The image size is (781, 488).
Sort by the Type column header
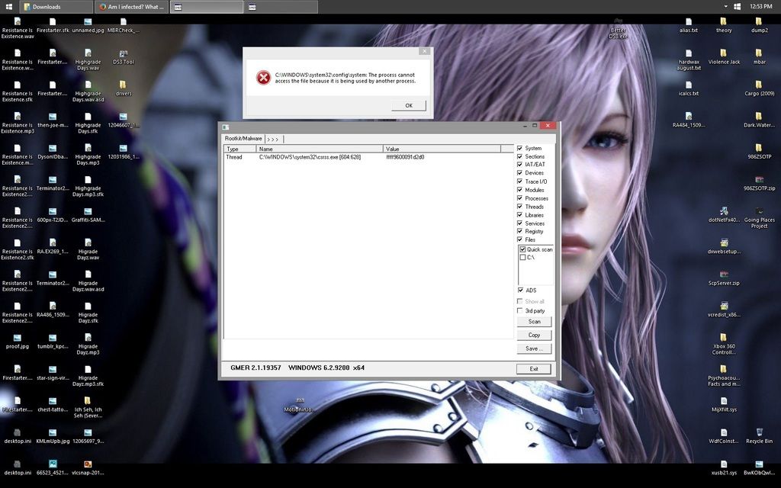click(239, 149)
